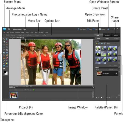123x122 pixels.
Task: Open the Help menu
Action: tap(46, 32)
